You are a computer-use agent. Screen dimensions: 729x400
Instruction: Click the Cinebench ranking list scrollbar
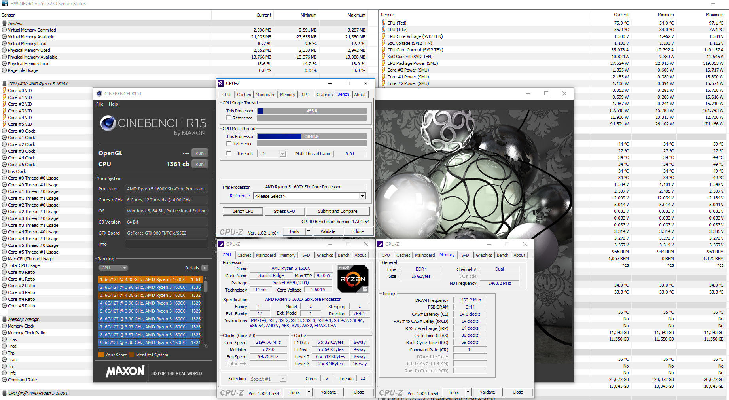click(x=206, y=312)
